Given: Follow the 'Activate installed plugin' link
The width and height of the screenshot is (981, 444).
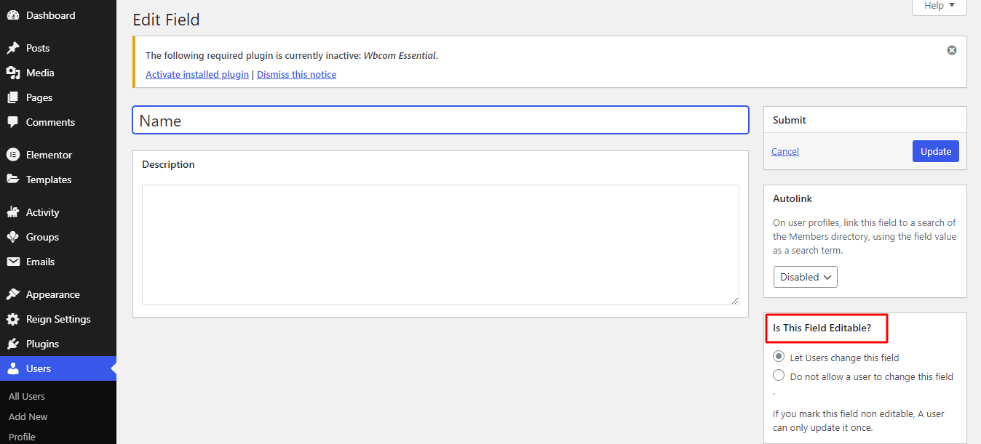Looking at the screenshot, I should pos(196,74).
